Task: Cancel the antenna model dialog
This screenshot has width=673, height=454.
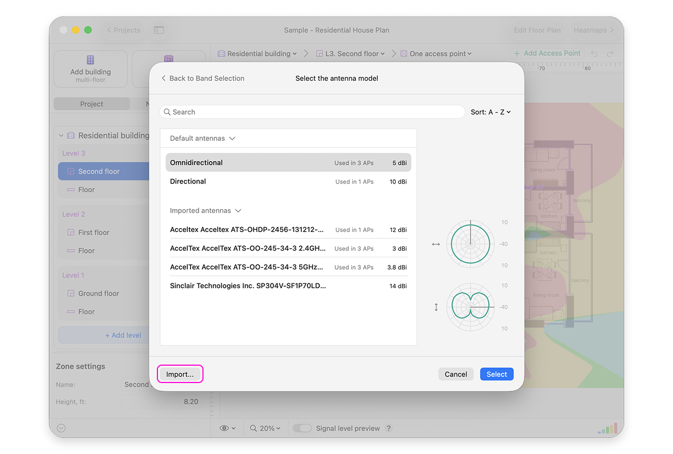Action: (456, 374)
